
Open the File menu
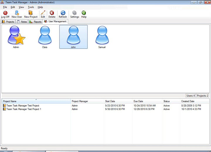[5, 7]
